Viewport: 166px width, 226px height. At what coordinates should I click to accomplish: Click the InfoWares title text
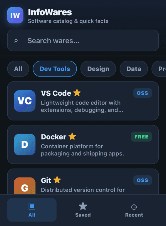coord(50,12)
